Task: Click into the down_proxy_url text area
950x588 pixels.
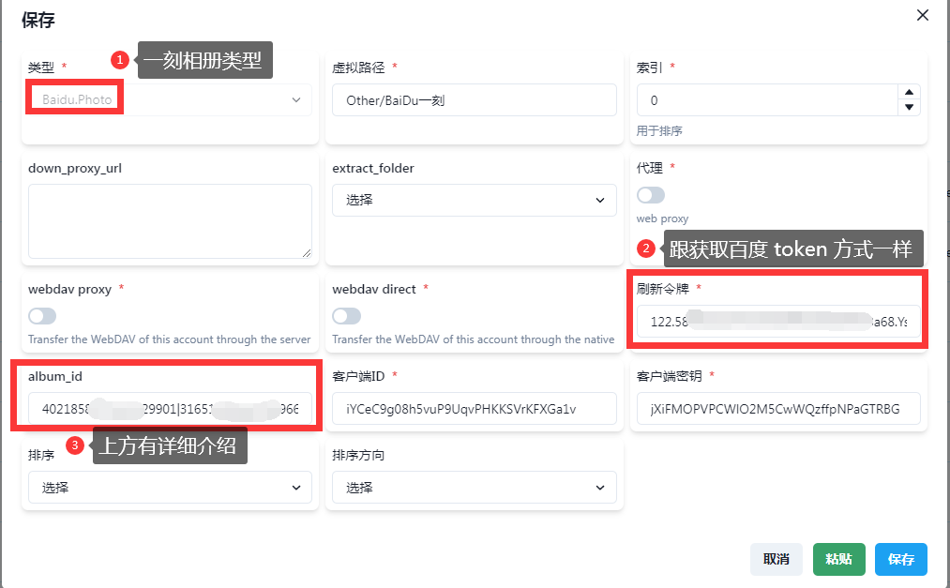Action: pos(170,220)
